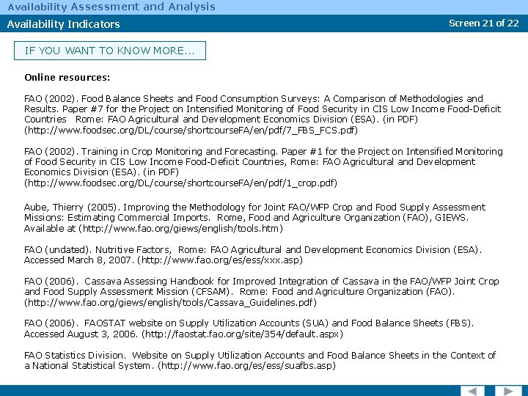This screenshot has height=396, width=528.
Task: Click 'FAO (undated). Nutritive Factors' text
Action: tap(98, 249)
